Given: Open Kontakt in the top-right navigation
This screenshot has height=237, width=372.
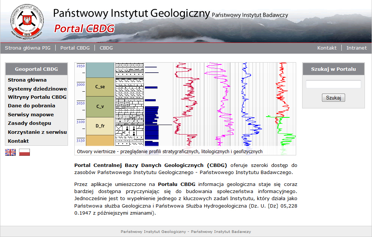Looking at the screenshot, I should (327, 48).
